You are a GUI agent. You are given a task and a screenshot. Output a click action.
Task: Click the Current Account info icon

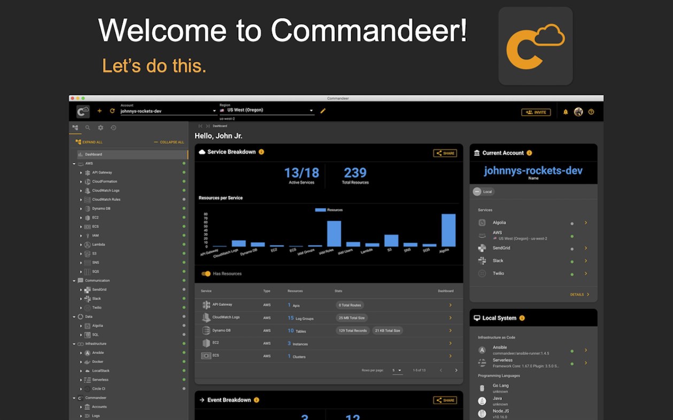pos(529,153)
